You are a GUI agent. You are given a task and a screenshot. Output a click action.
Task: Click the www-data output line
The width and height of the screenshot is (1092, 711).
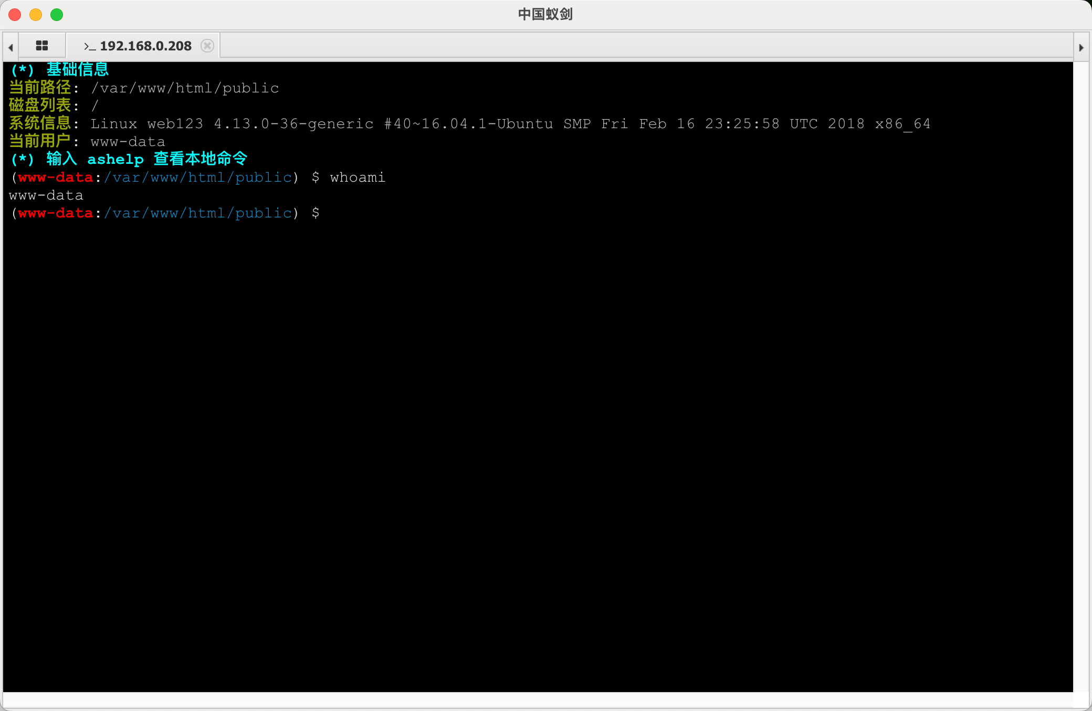pos(46,195)
